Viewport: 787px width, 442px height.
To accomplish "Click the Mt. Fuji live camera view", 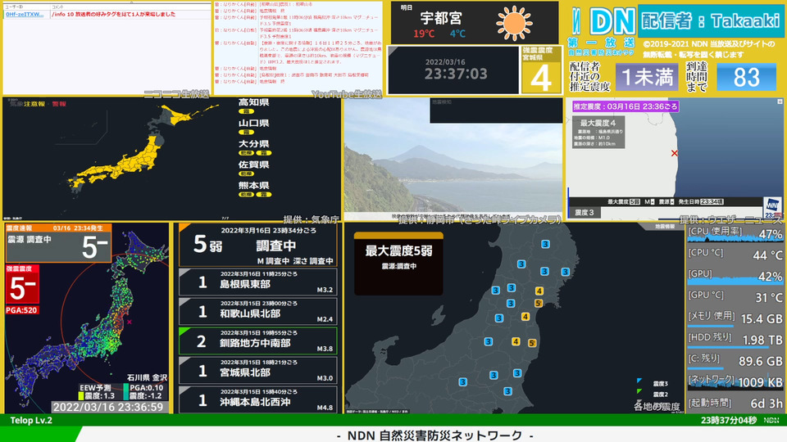I will click(453, 159).
